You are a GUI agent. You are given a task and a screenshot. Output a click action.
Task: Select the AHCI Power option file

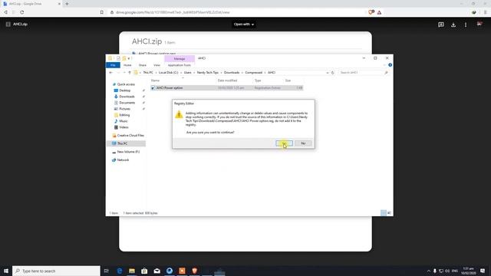227,88
